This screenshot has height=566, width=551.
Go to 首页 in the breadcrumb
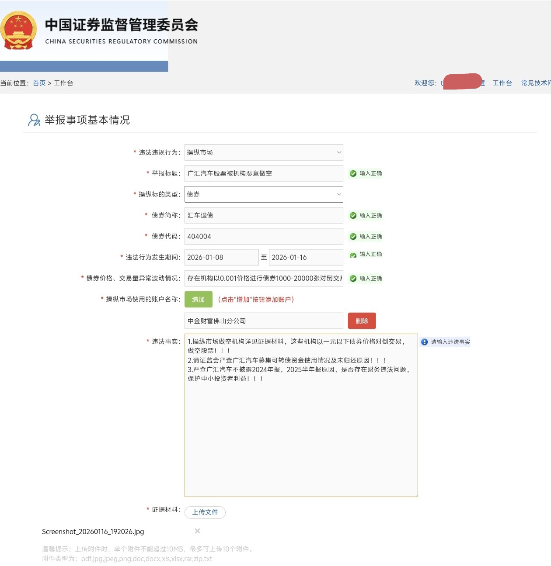coord(39,83)
